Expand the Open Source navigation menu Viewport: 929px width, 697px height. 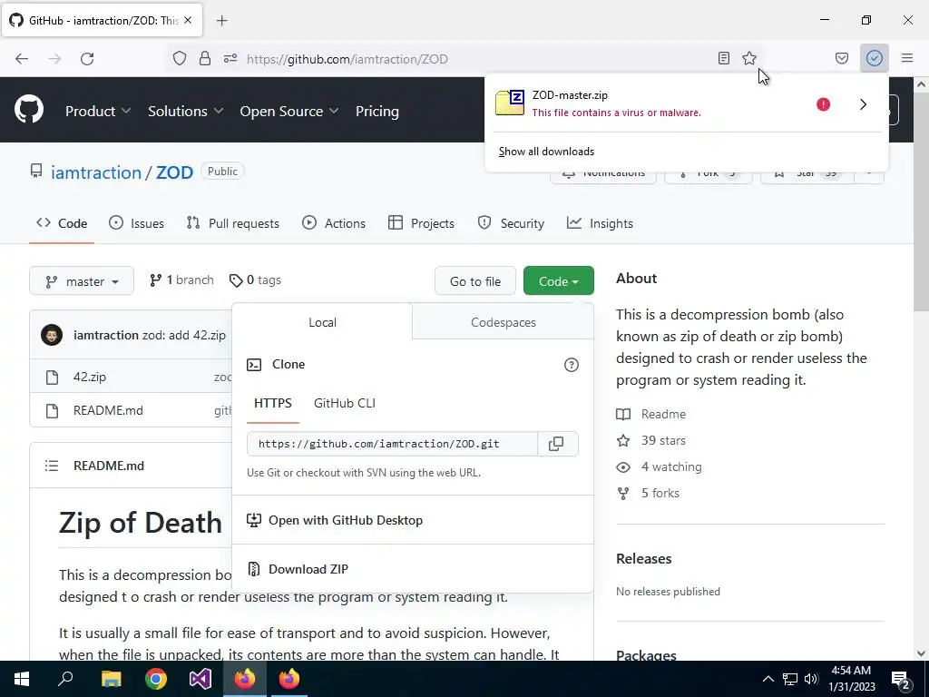point(289,111)
